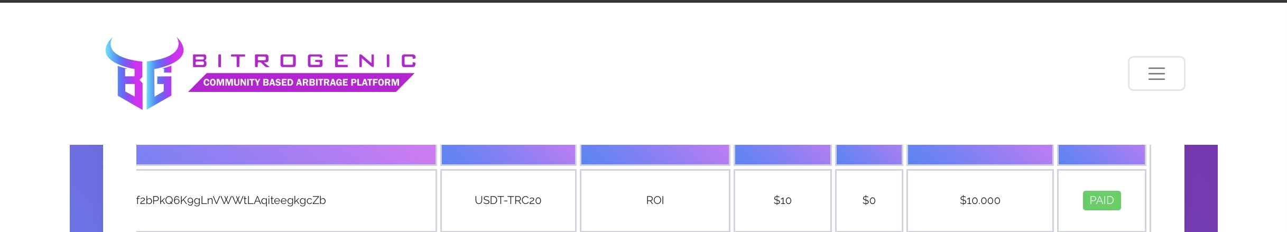Click the Community Based Arbitrage Platform banner
The width and height of the screenshot is (1287, 232).
301,82
